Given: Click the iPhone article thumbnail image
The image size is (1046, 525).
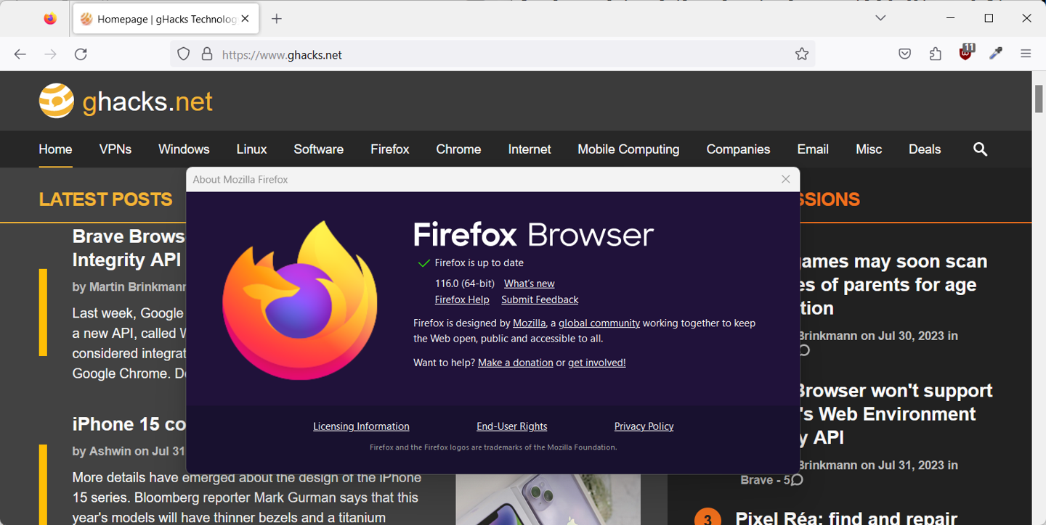Looking at the screenshot, I should (x=548, y=500).
